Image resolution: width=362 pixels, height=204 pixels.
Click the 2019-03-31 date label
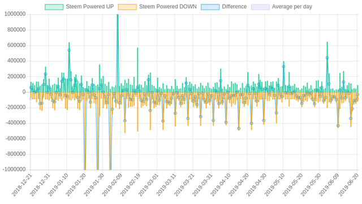click(202, 185)
